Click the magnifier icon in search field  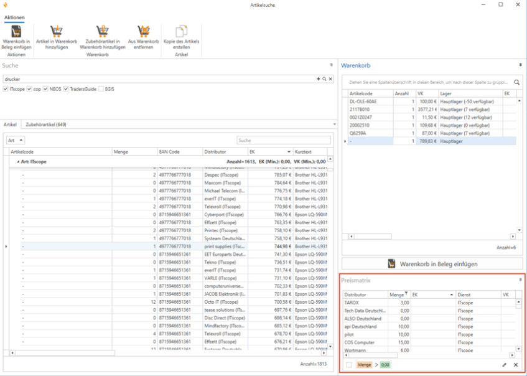coord(324,79)
